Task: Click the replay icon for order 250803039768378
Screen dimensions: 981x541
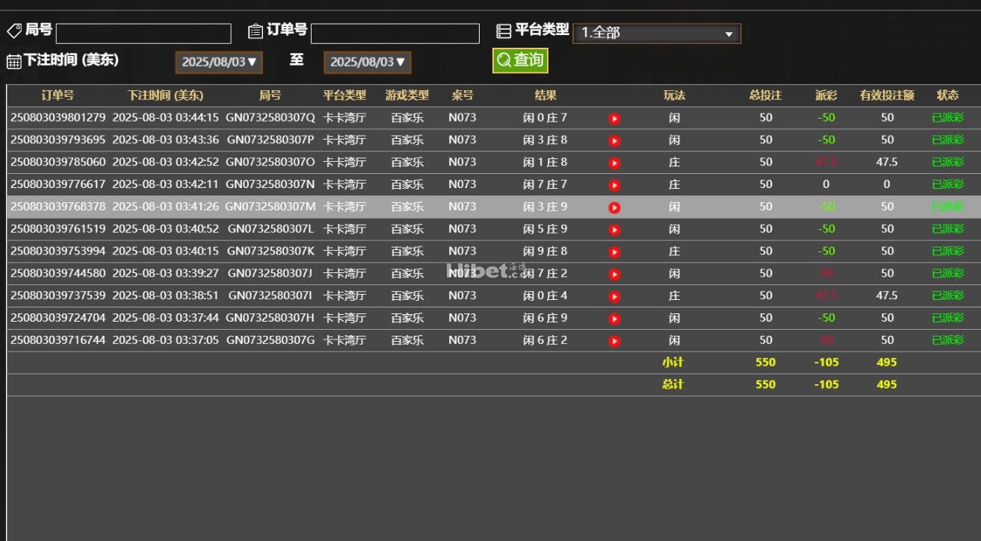Action: (x=614, y=207)
